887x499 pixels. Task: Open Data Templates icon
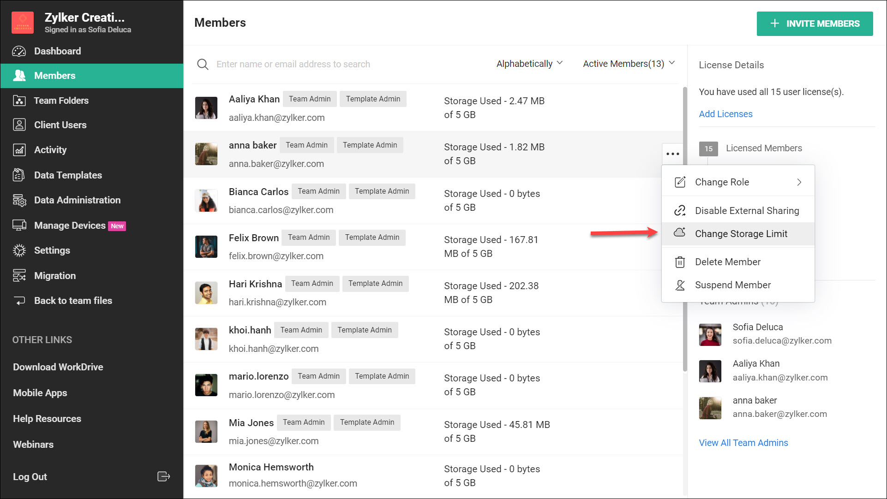[x=19, y=175]
